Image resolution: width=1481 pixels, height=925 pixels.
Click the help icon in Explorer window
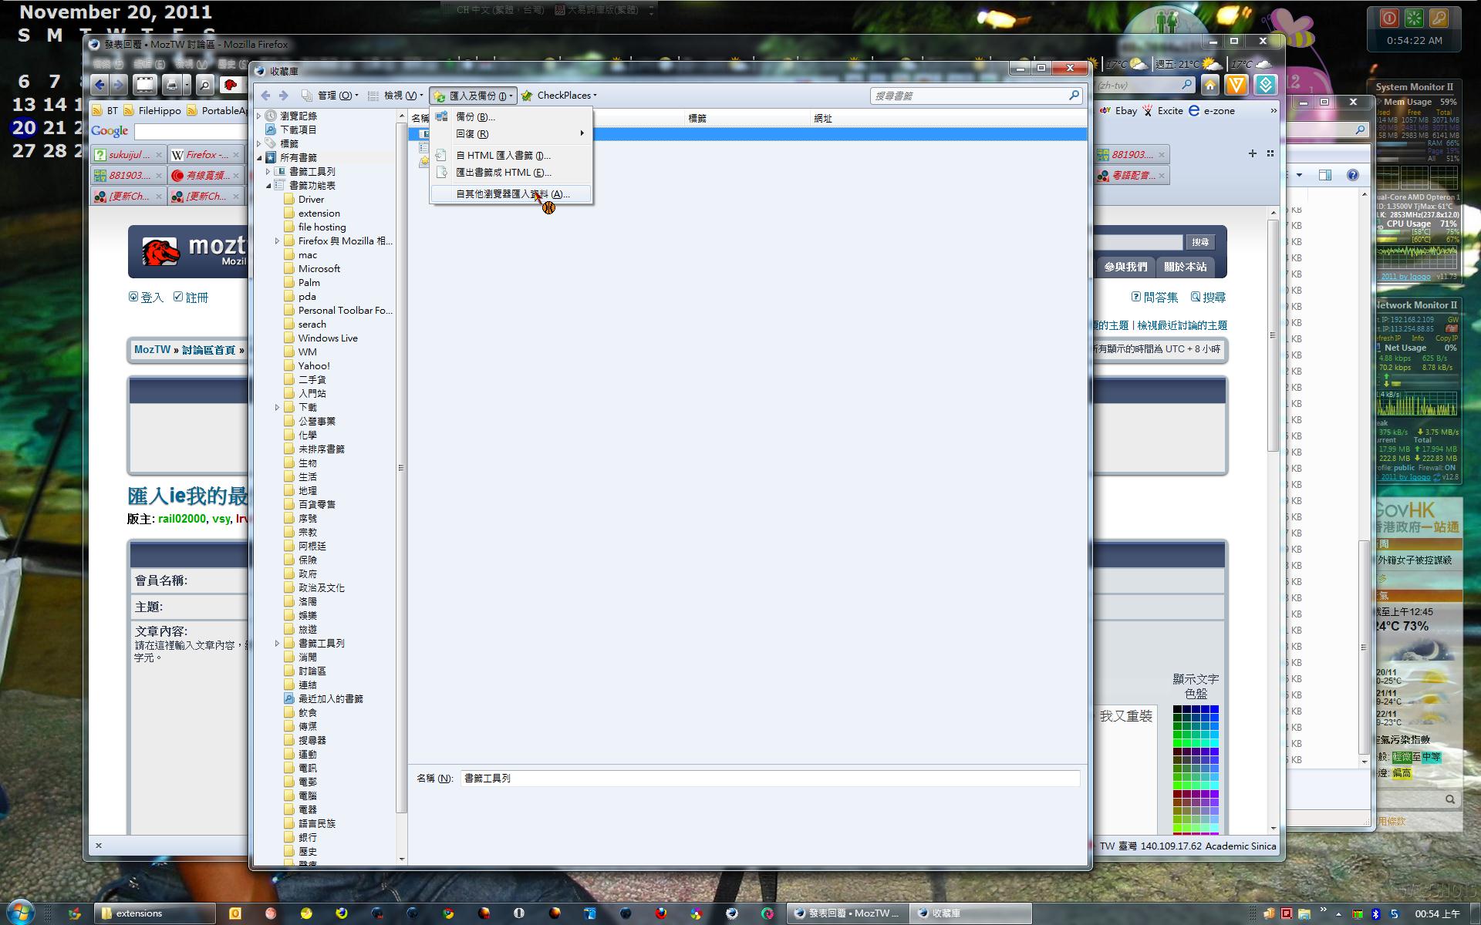pos(1352,175)
